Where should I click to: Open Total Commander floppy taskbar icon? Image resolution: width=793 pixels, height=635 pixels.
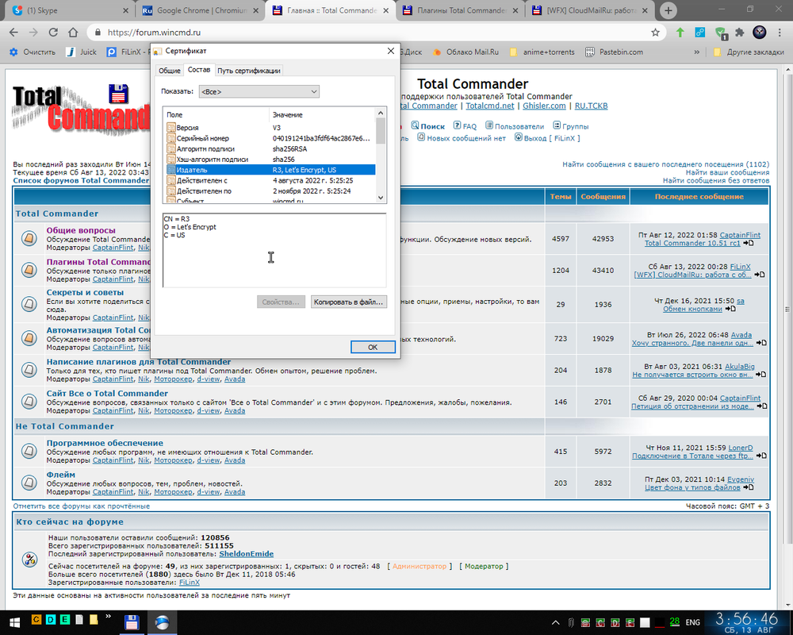click(x=132, y=622)
